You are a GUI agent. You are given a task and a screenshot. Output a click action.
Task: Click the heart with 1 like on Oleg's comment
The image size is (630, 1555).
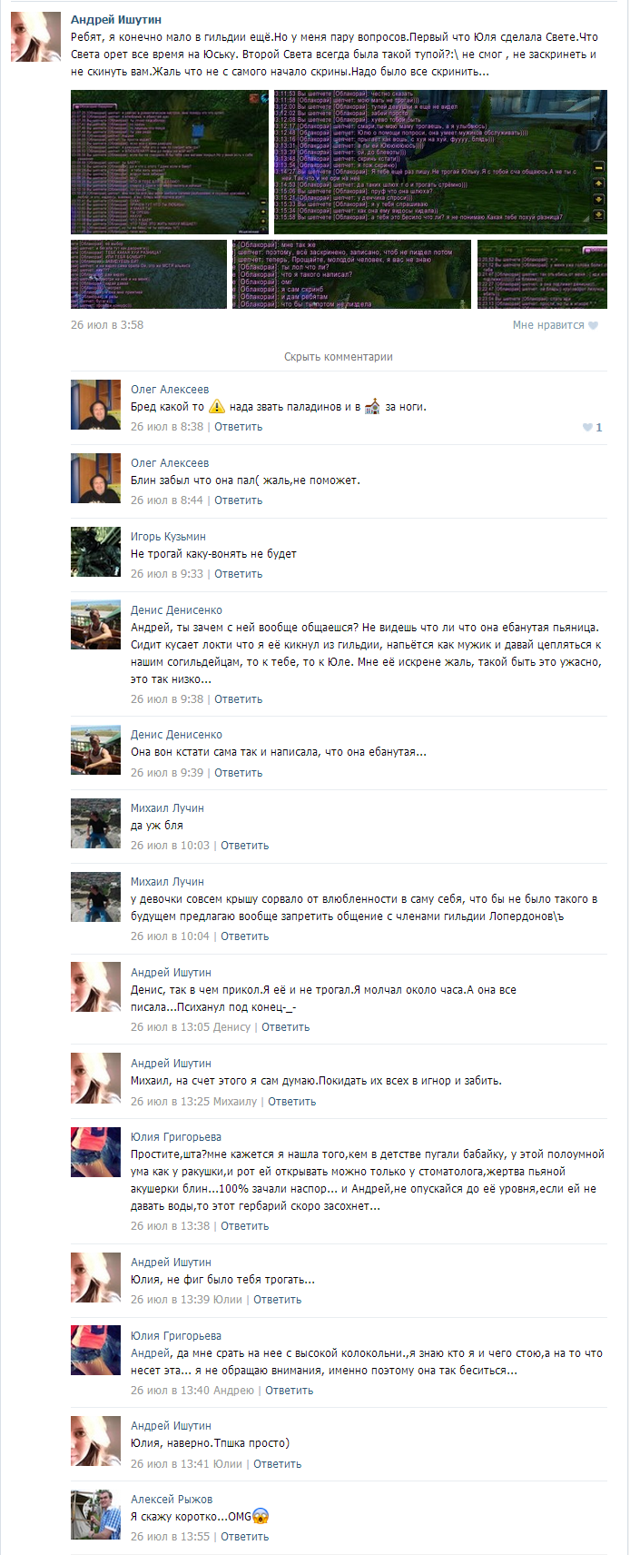click(x=592, y=427)
